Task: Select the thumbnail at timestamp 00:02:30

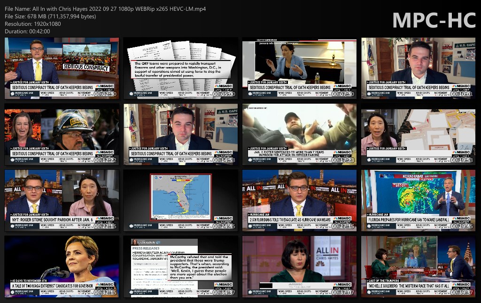Action: click(x=62, y=68)
